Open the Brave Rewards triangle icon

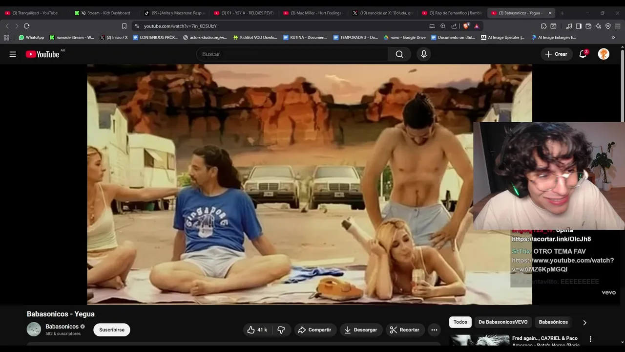coord(477,26)
